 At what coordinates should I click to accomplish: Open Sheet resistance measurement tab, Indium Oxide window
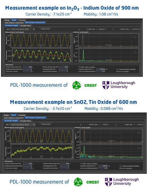click(x=14, y=23)
